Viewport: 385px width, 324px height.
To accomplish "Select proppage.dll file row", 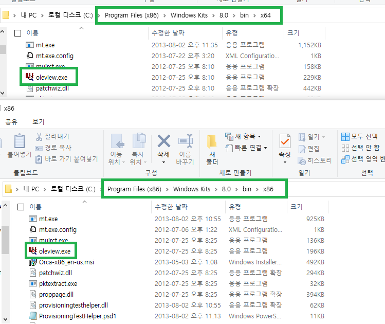I will click(x=56, y=295).
